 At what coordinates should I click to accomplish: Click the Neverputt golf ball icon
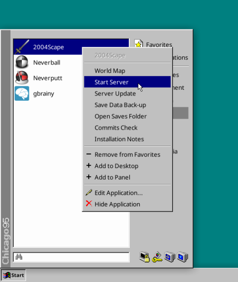pyautogui.click(x=22, y=78)
